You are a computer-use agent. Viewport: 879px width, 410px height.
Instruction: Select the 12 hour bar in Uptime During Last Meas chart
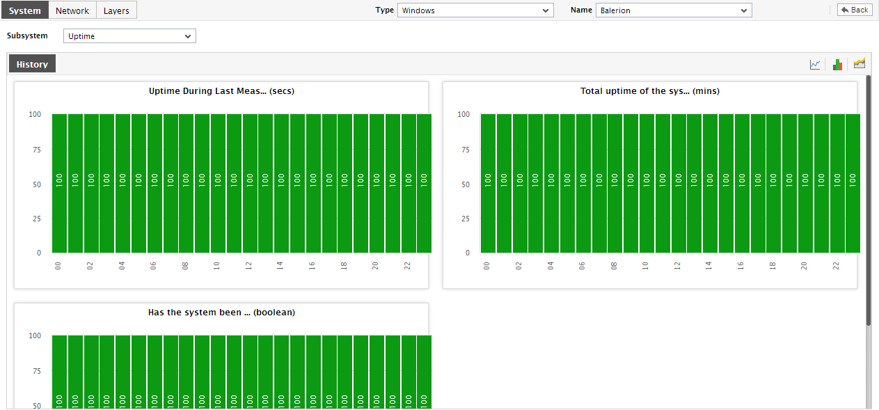(x=249, y=183)
